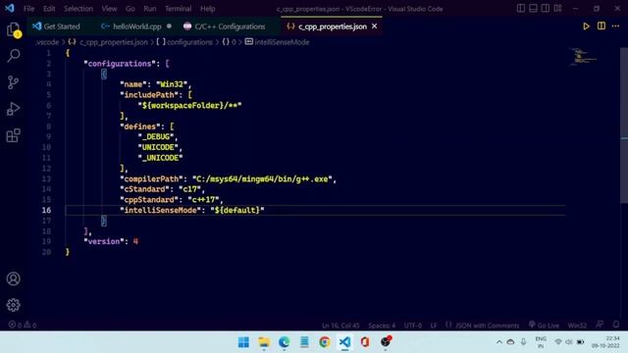Open the Run menu

(150, 9)
